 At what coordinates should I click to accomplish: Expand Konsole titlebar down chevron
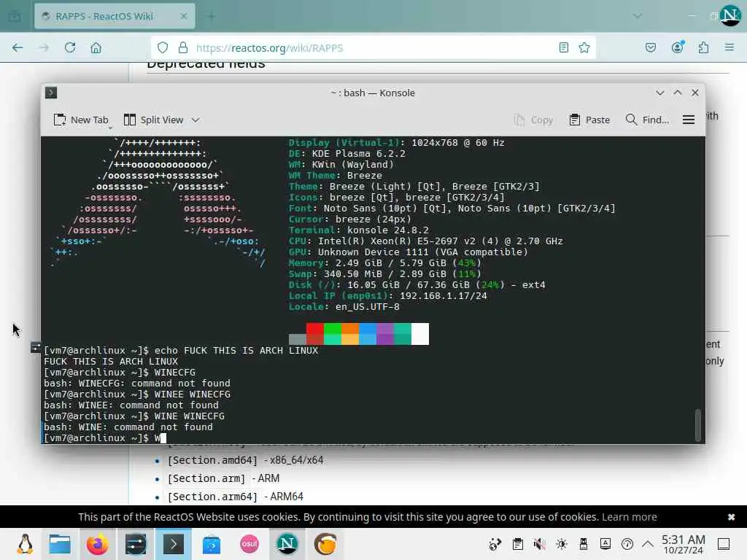(x=659, y=93)
